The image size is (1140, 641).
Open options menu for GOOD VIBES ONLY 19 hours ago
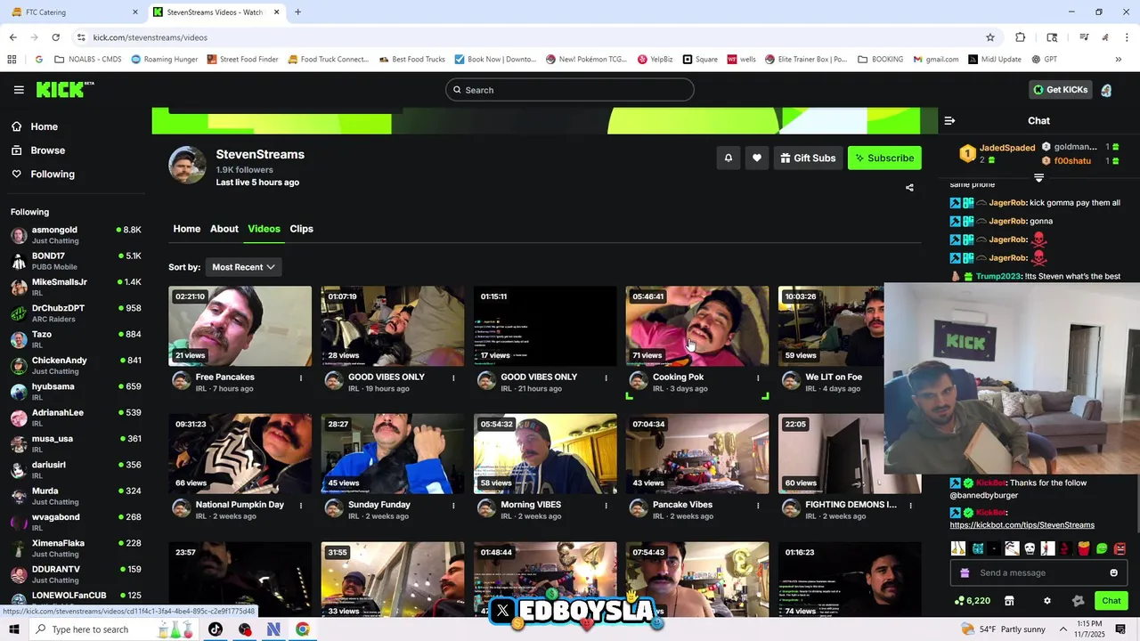453,378
